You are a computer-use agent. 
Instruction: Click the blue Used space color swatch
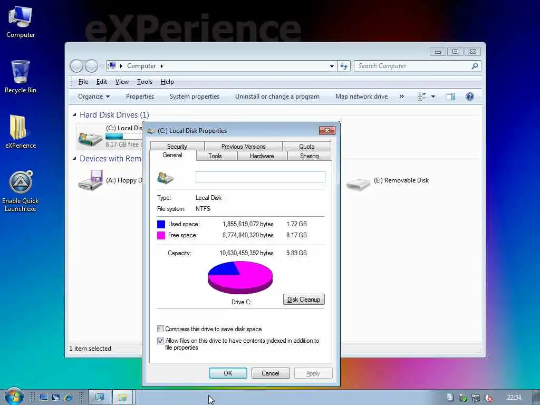pos(161,224)
